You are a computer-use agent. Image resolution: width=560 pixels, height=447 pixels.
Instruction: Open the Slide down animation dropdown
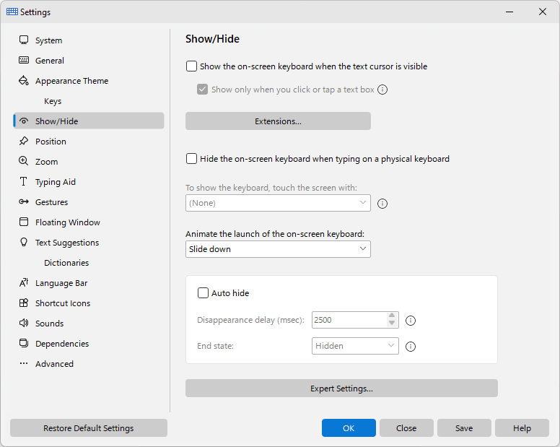pyautogui.click(x=278, y=249)
